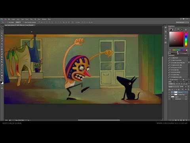
Task: Switch to the Channels tab
Action: (175, 82)
